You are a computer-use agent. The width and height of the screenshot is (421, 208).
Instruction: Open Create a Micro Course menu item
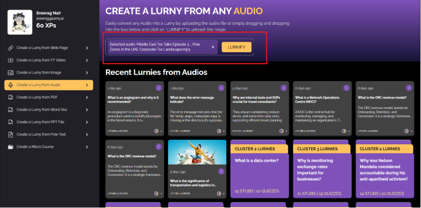37,147
